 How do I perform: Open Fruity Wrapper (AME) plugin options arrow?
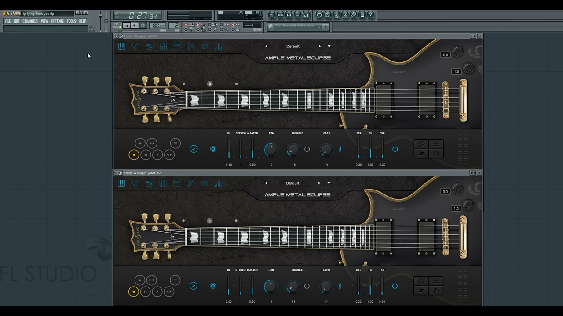click(x=116, y=36)
